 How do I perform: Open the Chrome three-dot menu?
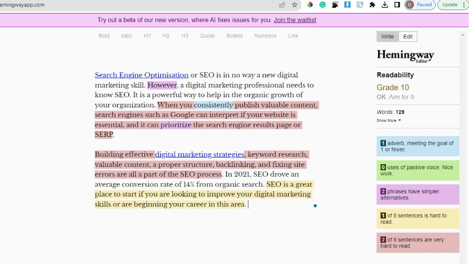[464, 5]
